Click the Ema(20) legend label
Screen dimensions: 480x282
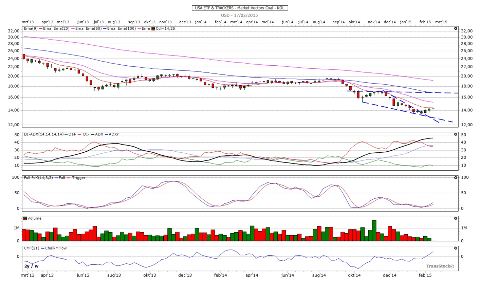61,29
